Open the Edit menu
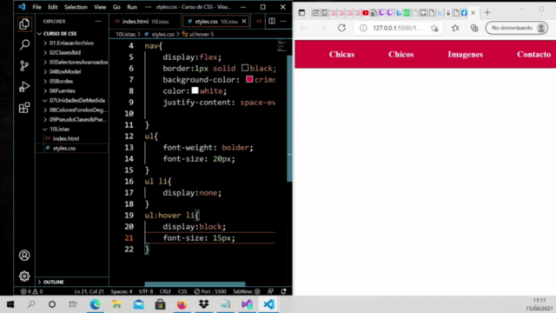Screen dimensions: 556x313 (53, 7)
